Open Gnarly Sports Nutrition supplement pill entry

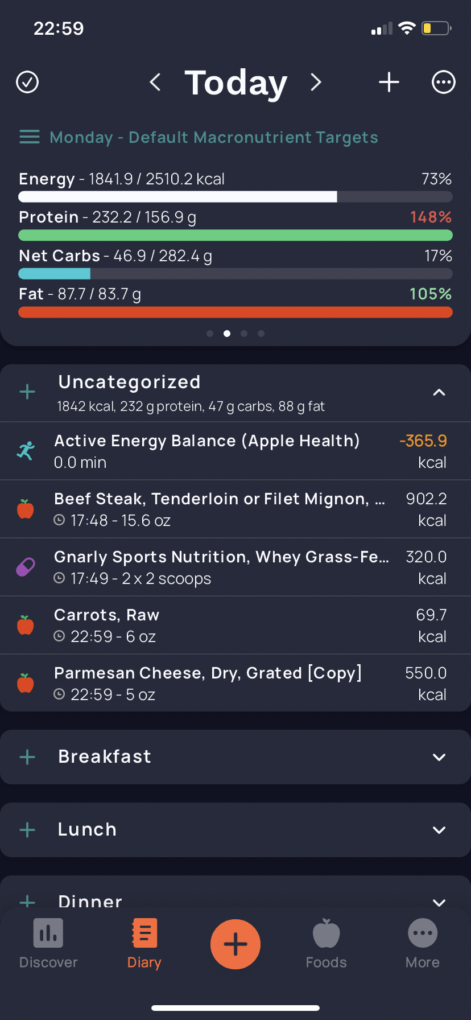point(235,567)
